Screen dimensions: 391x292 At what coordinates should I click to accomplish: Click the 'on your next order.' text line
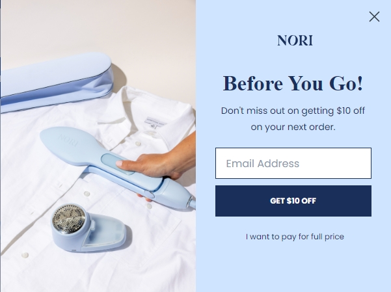pyautogui.click(x=293, y=127)
